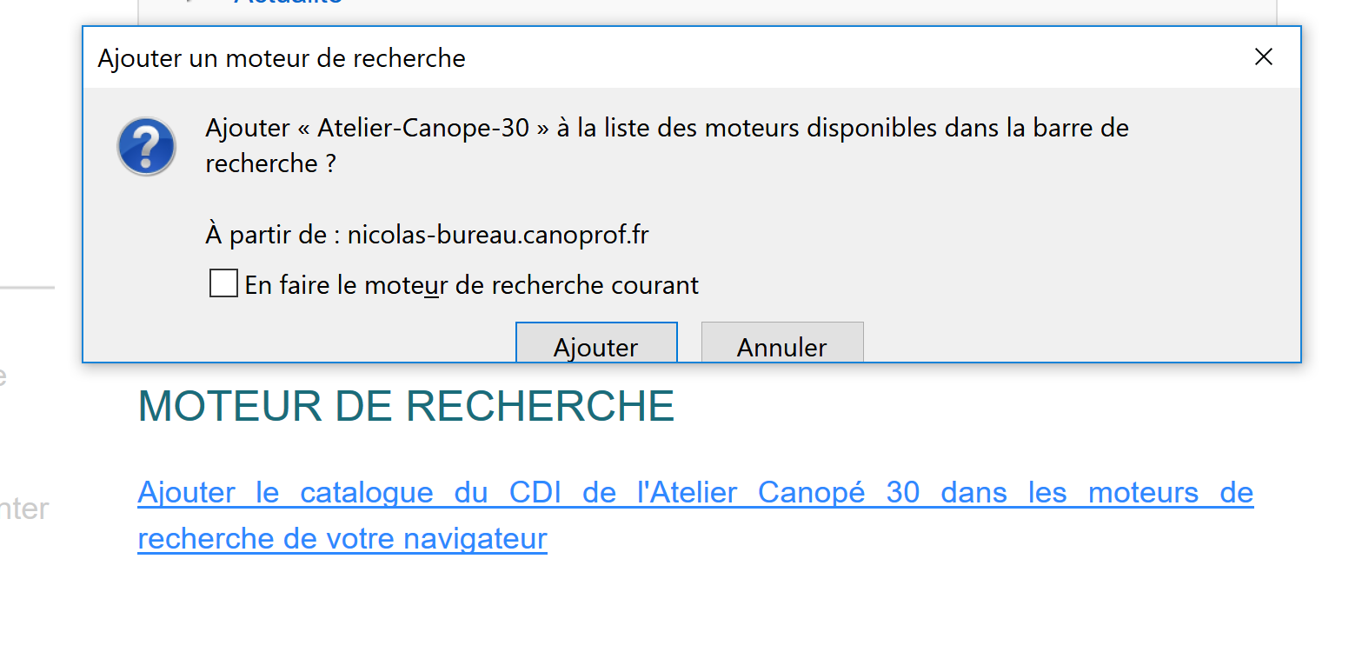Click the dialog title Ajouter un moteur de recherche
The height and width of the screenshot is (652, 1362).
pos(282,58)
